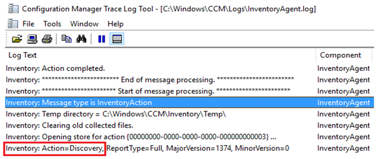Toggle the Show/Hide details pane icon
The image size is (383, 159).
pos(117,39)
